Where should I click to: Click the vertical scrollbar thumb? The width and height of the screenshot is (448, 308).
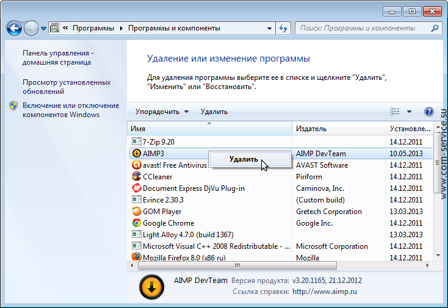(438, 162)
